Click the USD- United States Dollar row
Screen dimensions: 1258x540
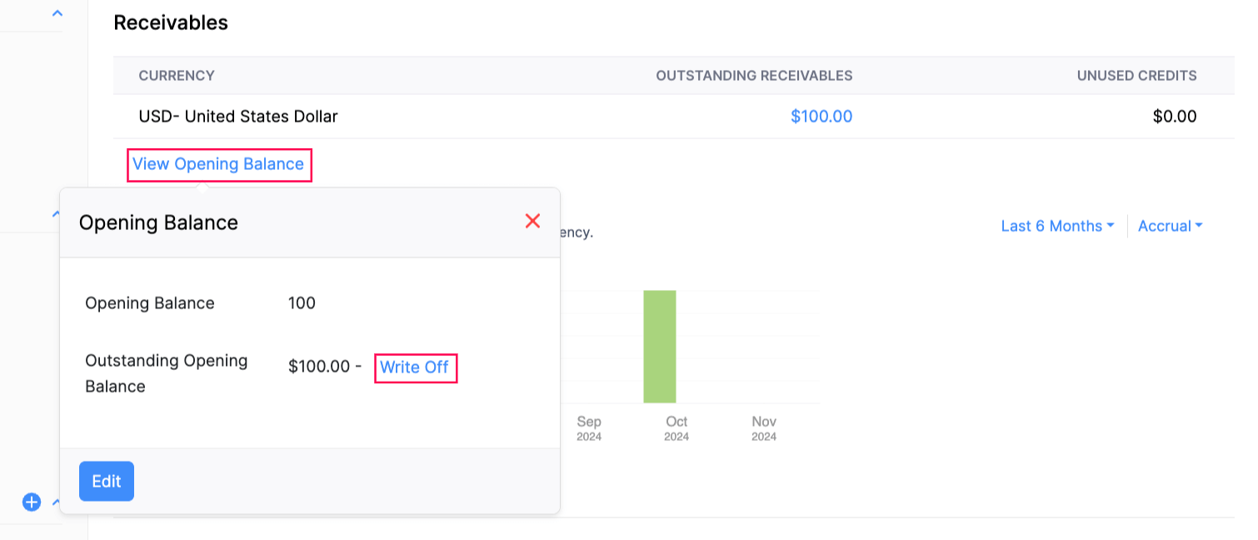click(238, 117)
